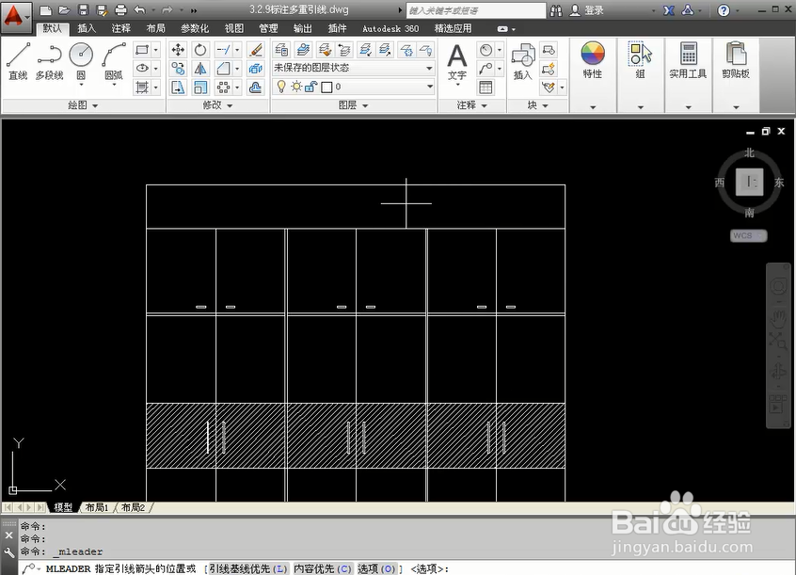Toggle layer 0 on/off lightbulb
This screenshot has height=575, width=796.
tap(281, 87)
